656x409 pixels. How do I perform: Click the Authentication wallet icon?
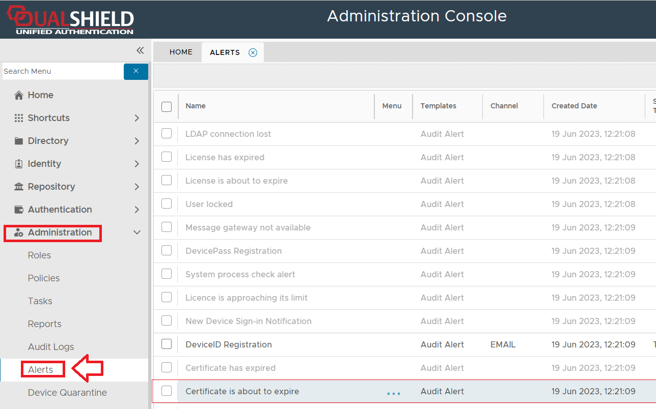coord(19,210)
